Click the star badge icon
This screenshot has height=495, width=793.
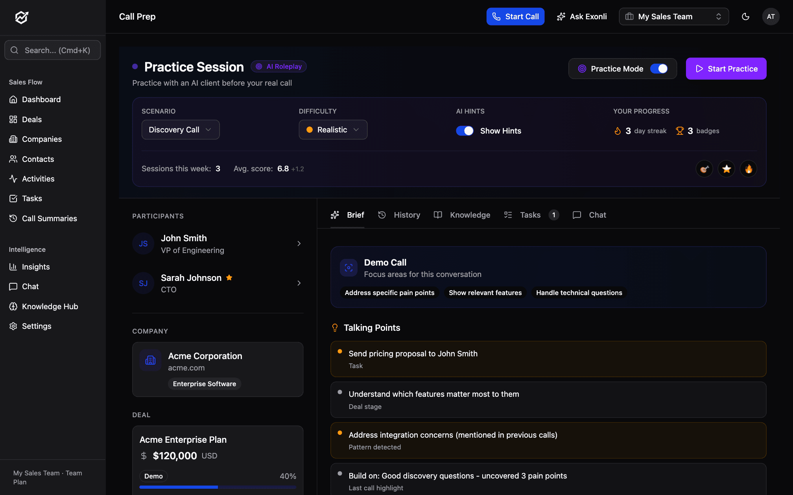pos(726,169)
